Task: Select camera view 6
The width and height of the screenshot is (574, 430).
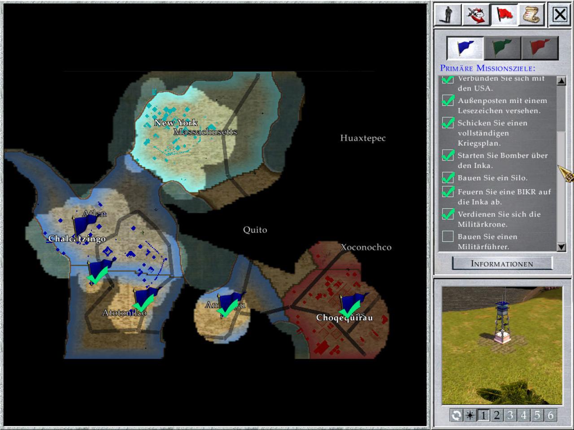Action: coord(551,415)
